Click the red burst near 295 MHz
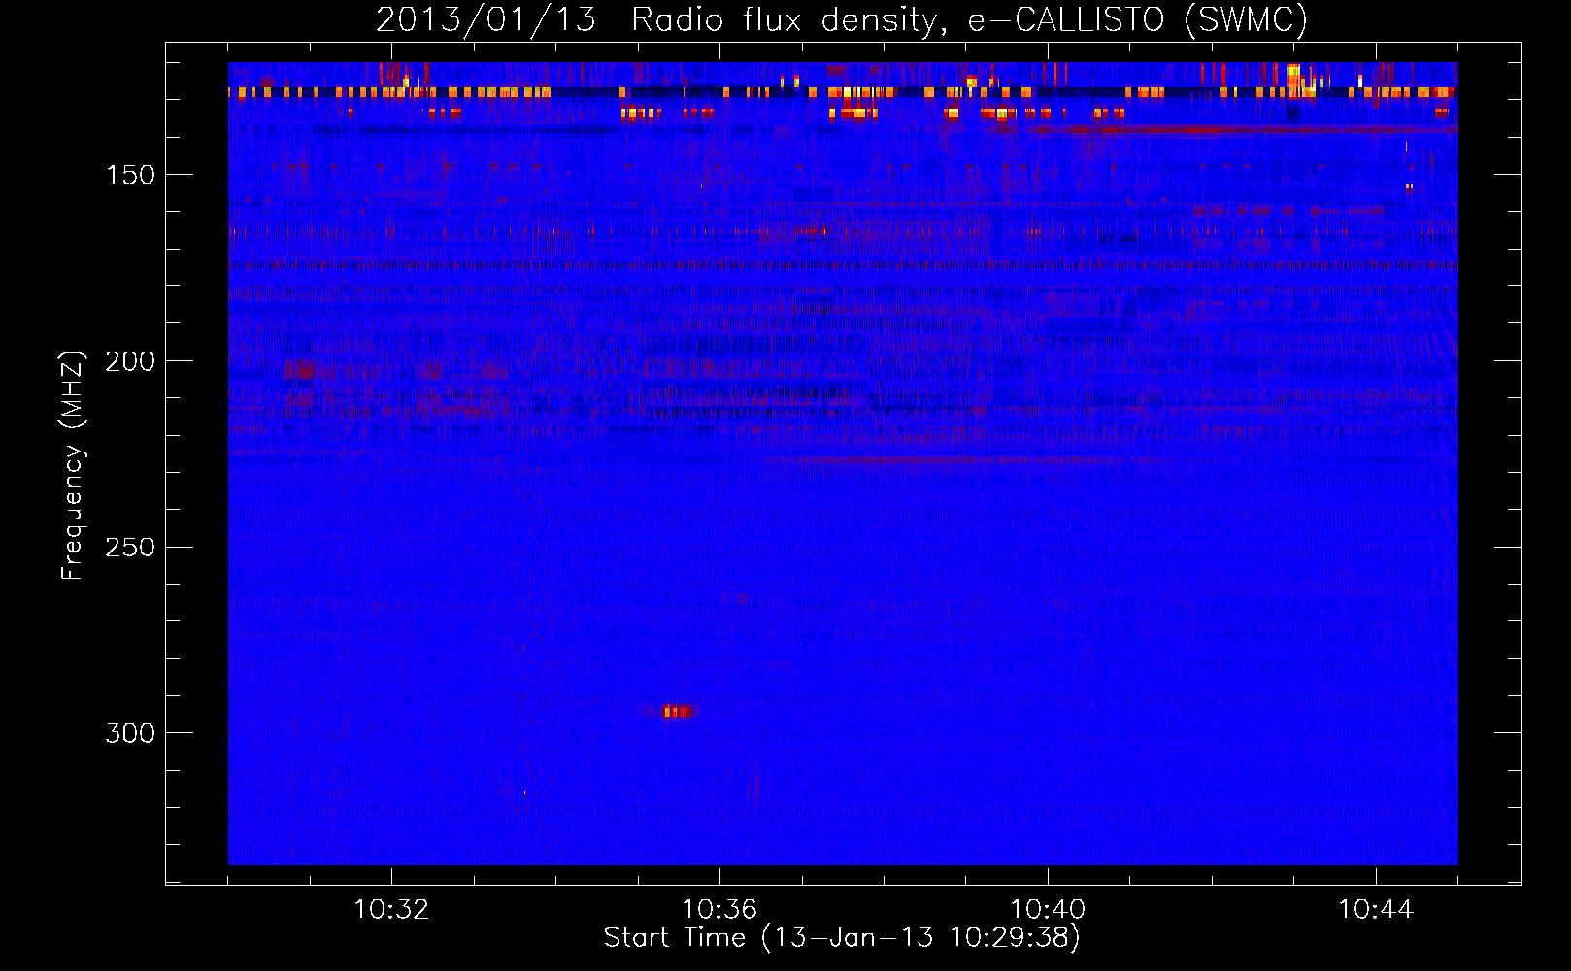Viewport: 1571px width, 971px height. [x=677, y=711]
